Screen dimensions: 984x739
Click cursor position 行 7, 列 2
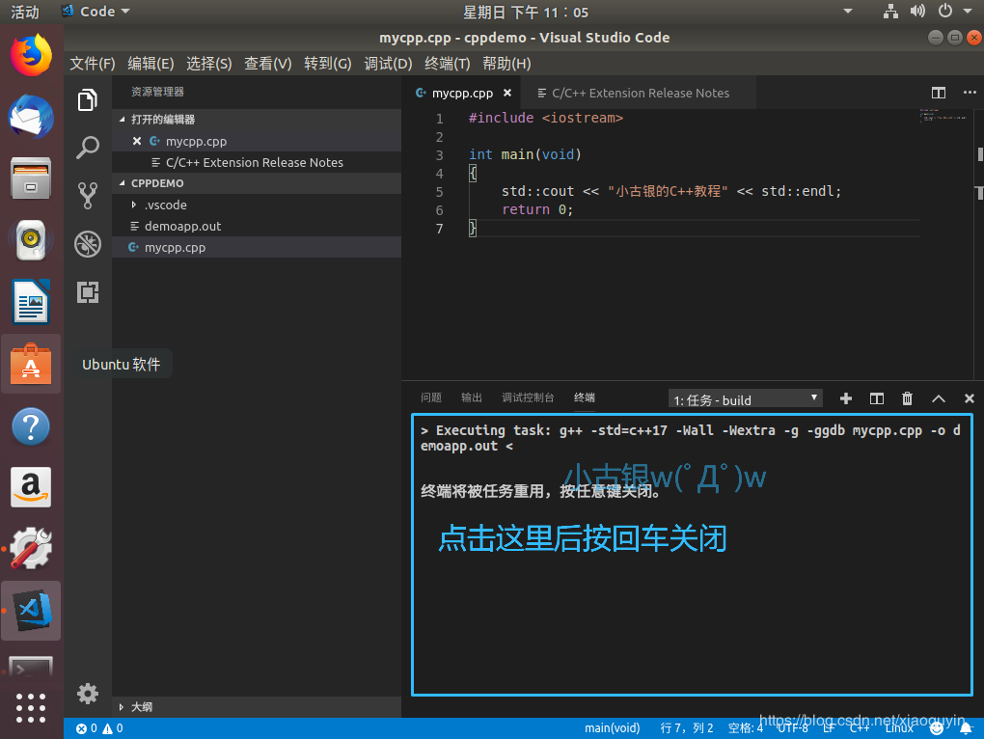pos(687,728)
